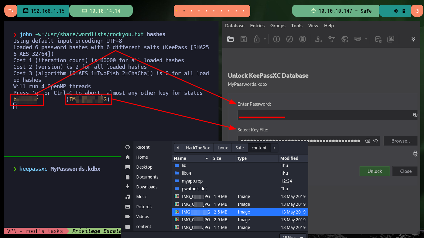
Task: Click the Auto-Type keyboard icon
Action: pyautogui.click(x=358, y=39)
